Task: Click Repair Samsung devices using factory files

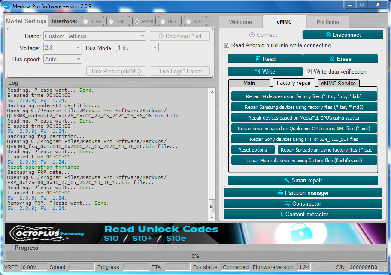Action: (x=304, y=107)
